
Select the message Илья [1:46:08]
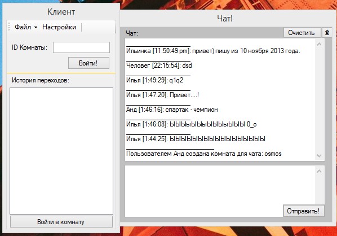(x=191, y=124)
